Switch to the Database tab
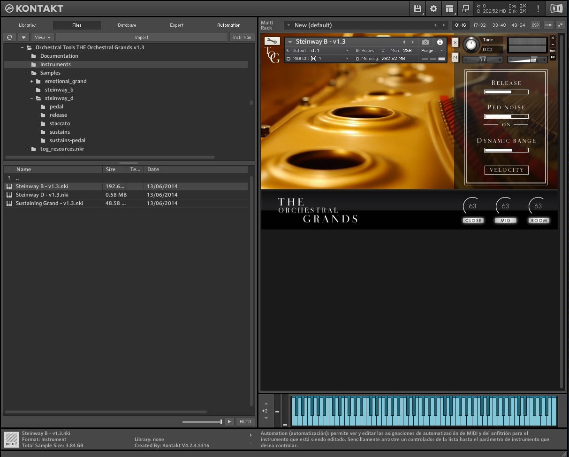569x457 pixels. 127,25
